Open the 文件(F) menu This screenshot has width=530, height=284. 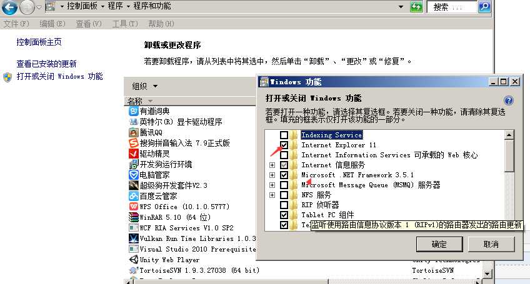coord(16,24)
